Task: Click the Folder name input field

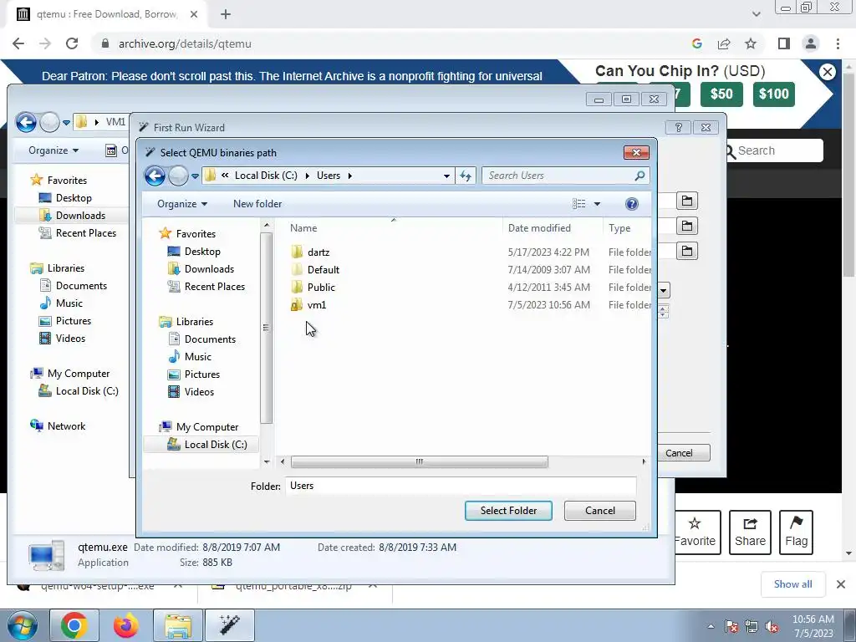Action: pyautogui.click(x=461, y=486)
